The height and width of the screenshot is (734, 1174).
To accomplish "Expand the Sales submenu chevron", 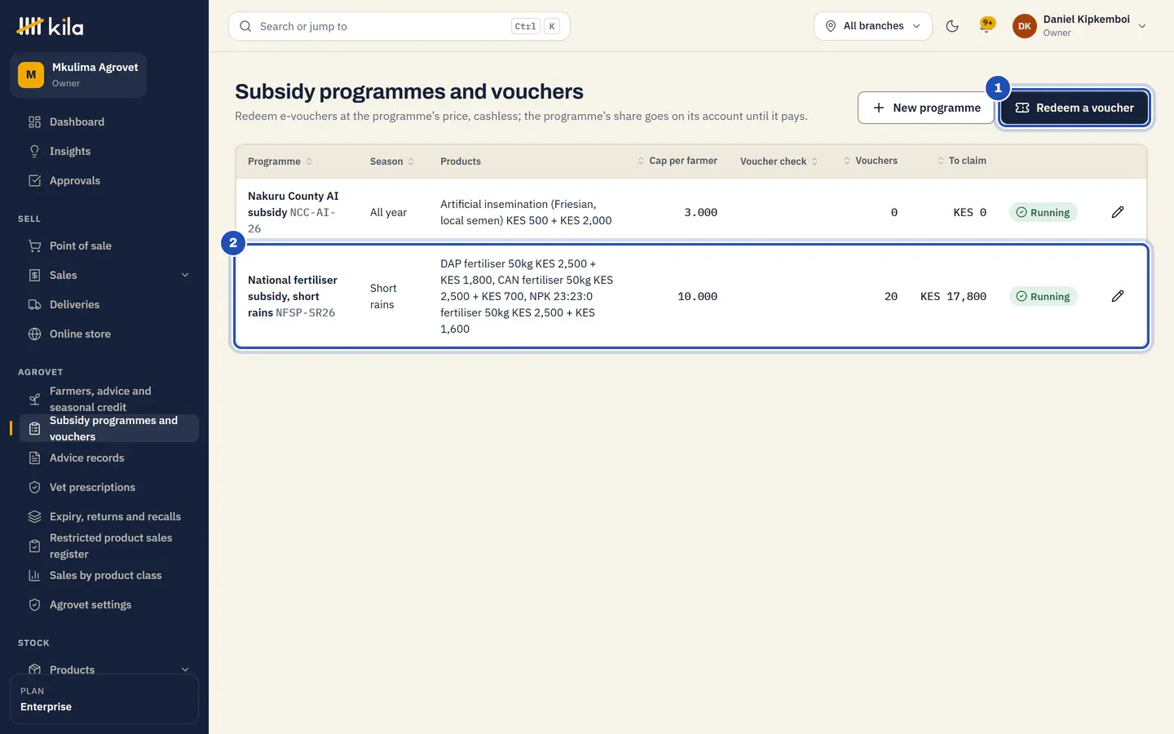I will pyautogui.click(x=185, y=275).
